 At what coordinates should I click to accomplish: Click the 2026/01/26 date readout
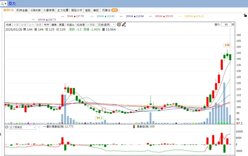point(14,29)
